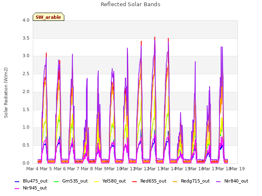Click the Mar 8 x-axis label

coord(87,169)
